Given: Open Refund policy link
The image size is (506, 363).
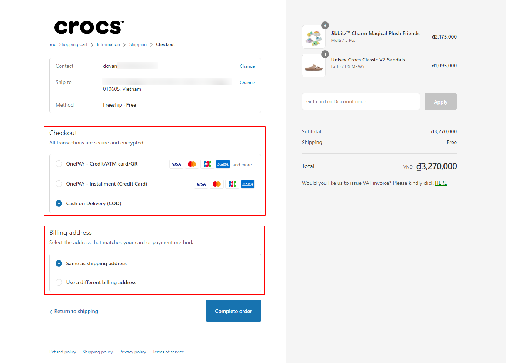Looking at the screenshot, I should tap(63, 352).
